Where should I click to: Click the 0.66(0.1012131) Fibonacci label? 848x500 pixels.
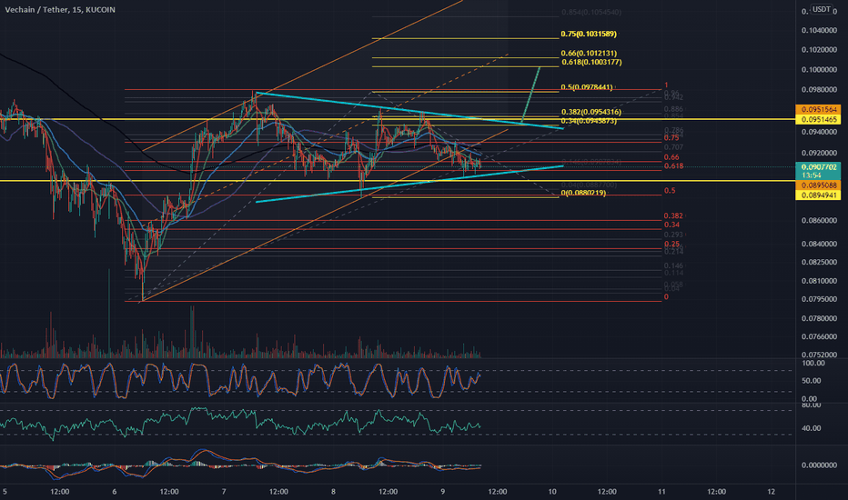coord(589,54)
